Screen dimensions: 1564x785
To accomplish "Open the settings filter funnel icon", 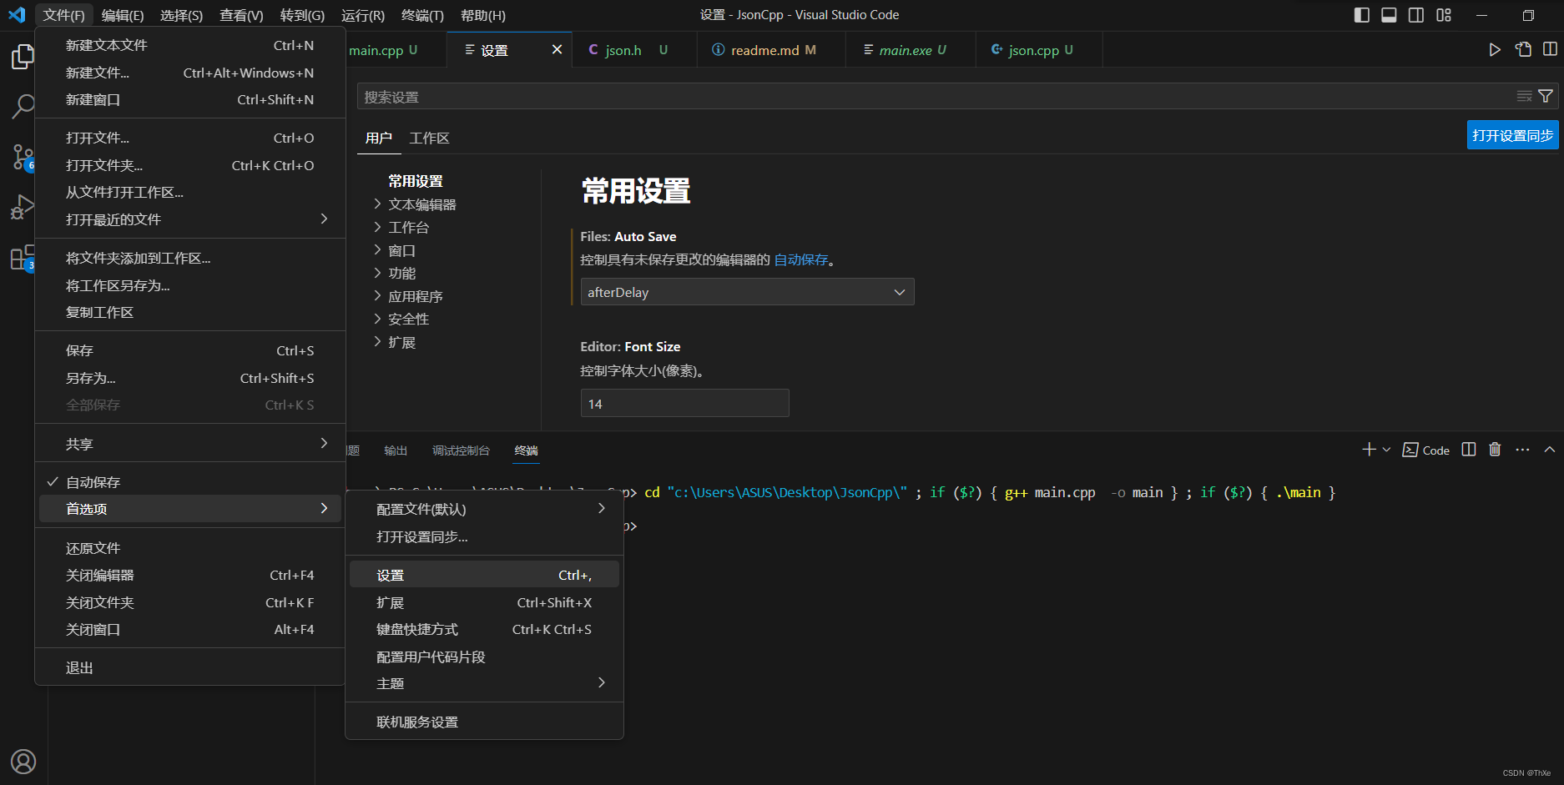I will click(1546, 97).
